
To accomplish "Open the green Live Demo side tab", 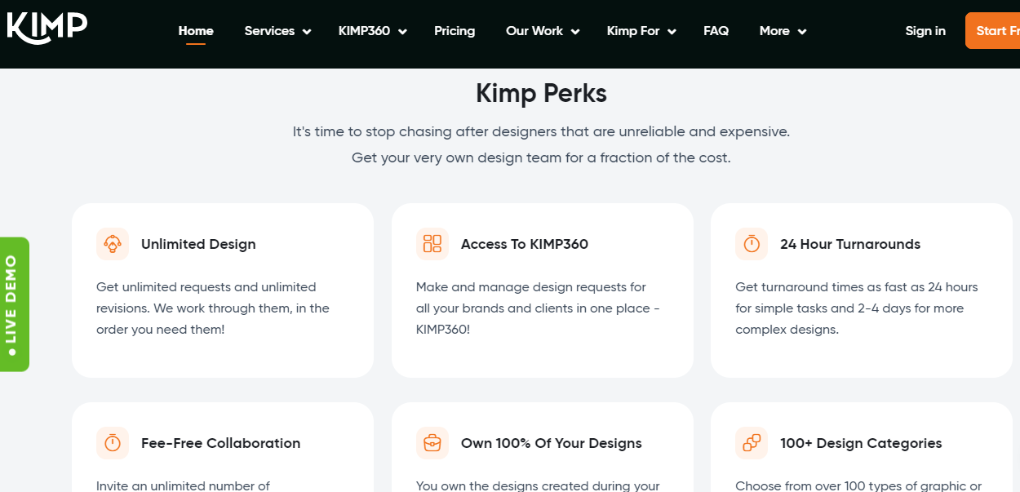I will 14,304.
